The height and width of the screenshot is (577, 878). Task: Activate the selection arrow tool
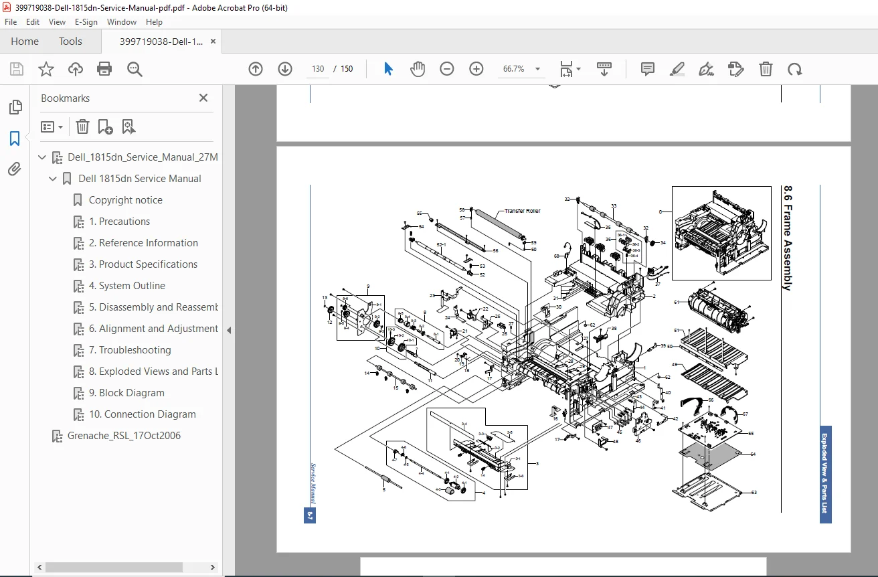pyautogui.click(x=388, y=69)
